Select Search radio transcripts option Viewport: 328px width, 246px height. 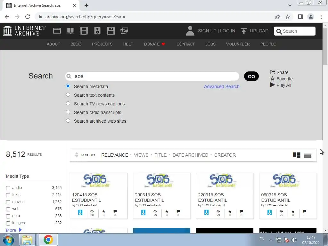pos(68,112)
